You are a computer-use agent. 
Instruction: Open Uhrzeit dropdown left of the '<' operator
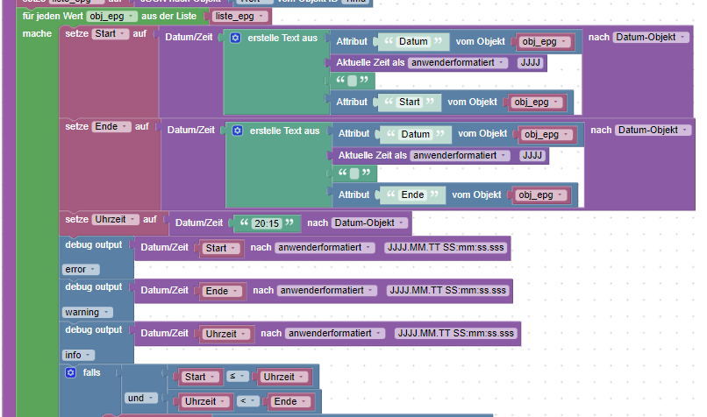pyautogui.click(x=205, y=401)
